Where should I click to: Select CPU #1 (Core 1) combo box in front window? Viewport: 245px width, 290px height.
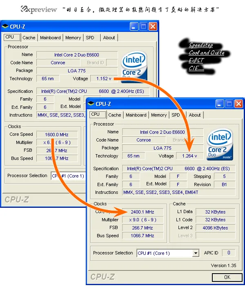click(168, 253)
